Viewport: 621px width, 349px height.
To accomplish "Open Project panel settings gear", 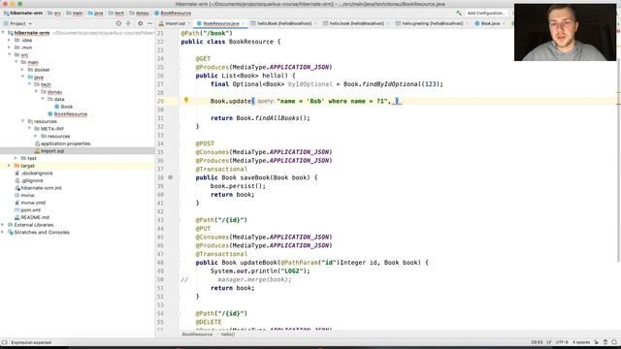I will [140, 23].
